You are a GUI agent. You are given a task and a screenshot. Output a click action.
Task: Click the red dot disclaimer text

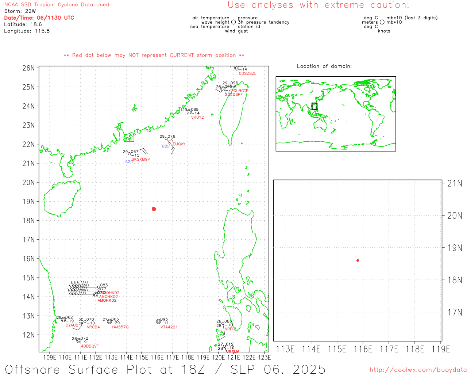(154, 55)
